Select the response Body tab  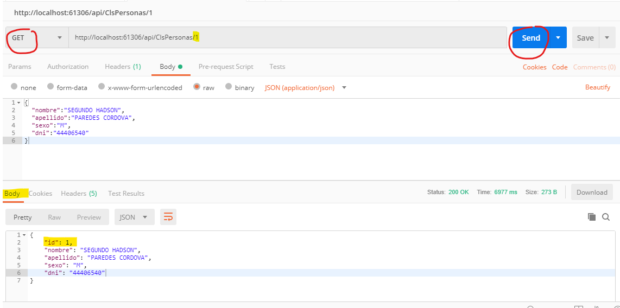[x=12, y=194]
